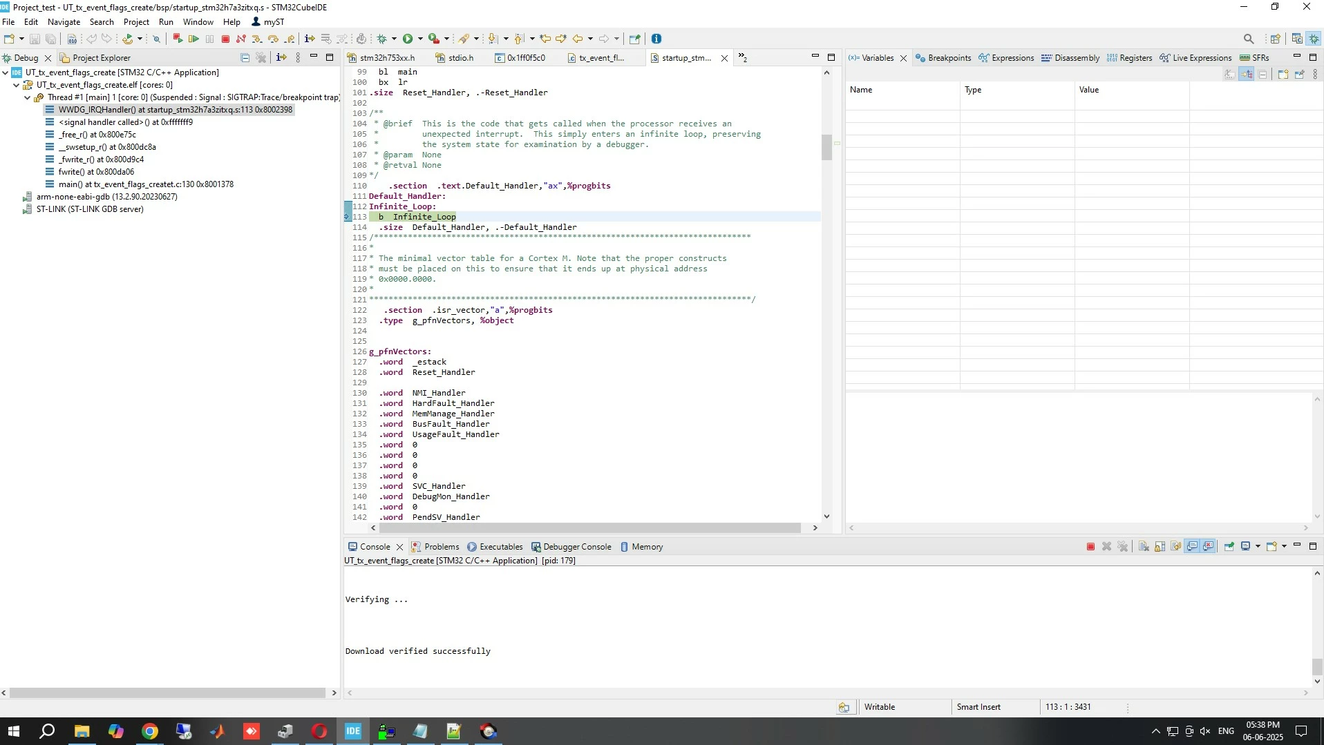This screenshot has width=1324, height=745.
Task: Open the Navigate menu
Action: coord(64,22)
